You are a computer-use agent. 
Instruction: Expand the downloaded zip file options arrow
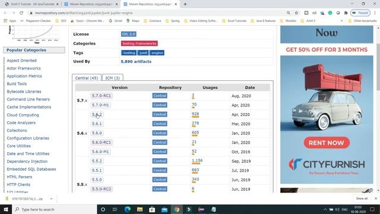coord(52,199)
